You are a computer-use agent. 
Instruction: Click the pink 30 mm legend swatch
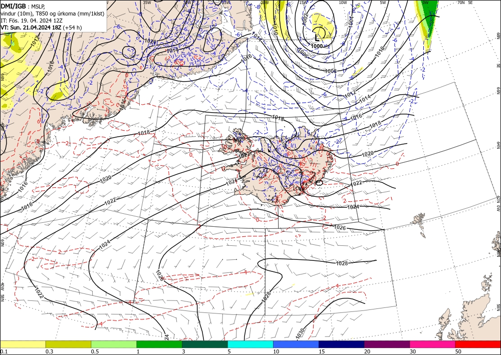click(433, 344)
